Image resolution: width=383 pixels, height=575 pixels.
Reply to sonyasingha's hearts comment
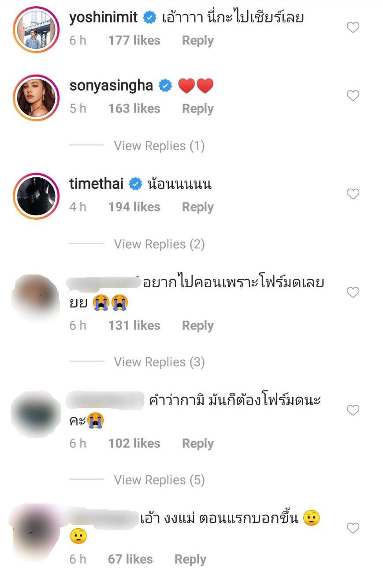(197, 109)
